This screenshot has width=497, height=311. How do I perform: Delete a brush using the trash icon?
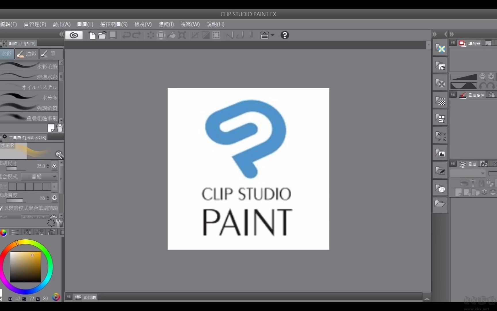pos(60,128)
